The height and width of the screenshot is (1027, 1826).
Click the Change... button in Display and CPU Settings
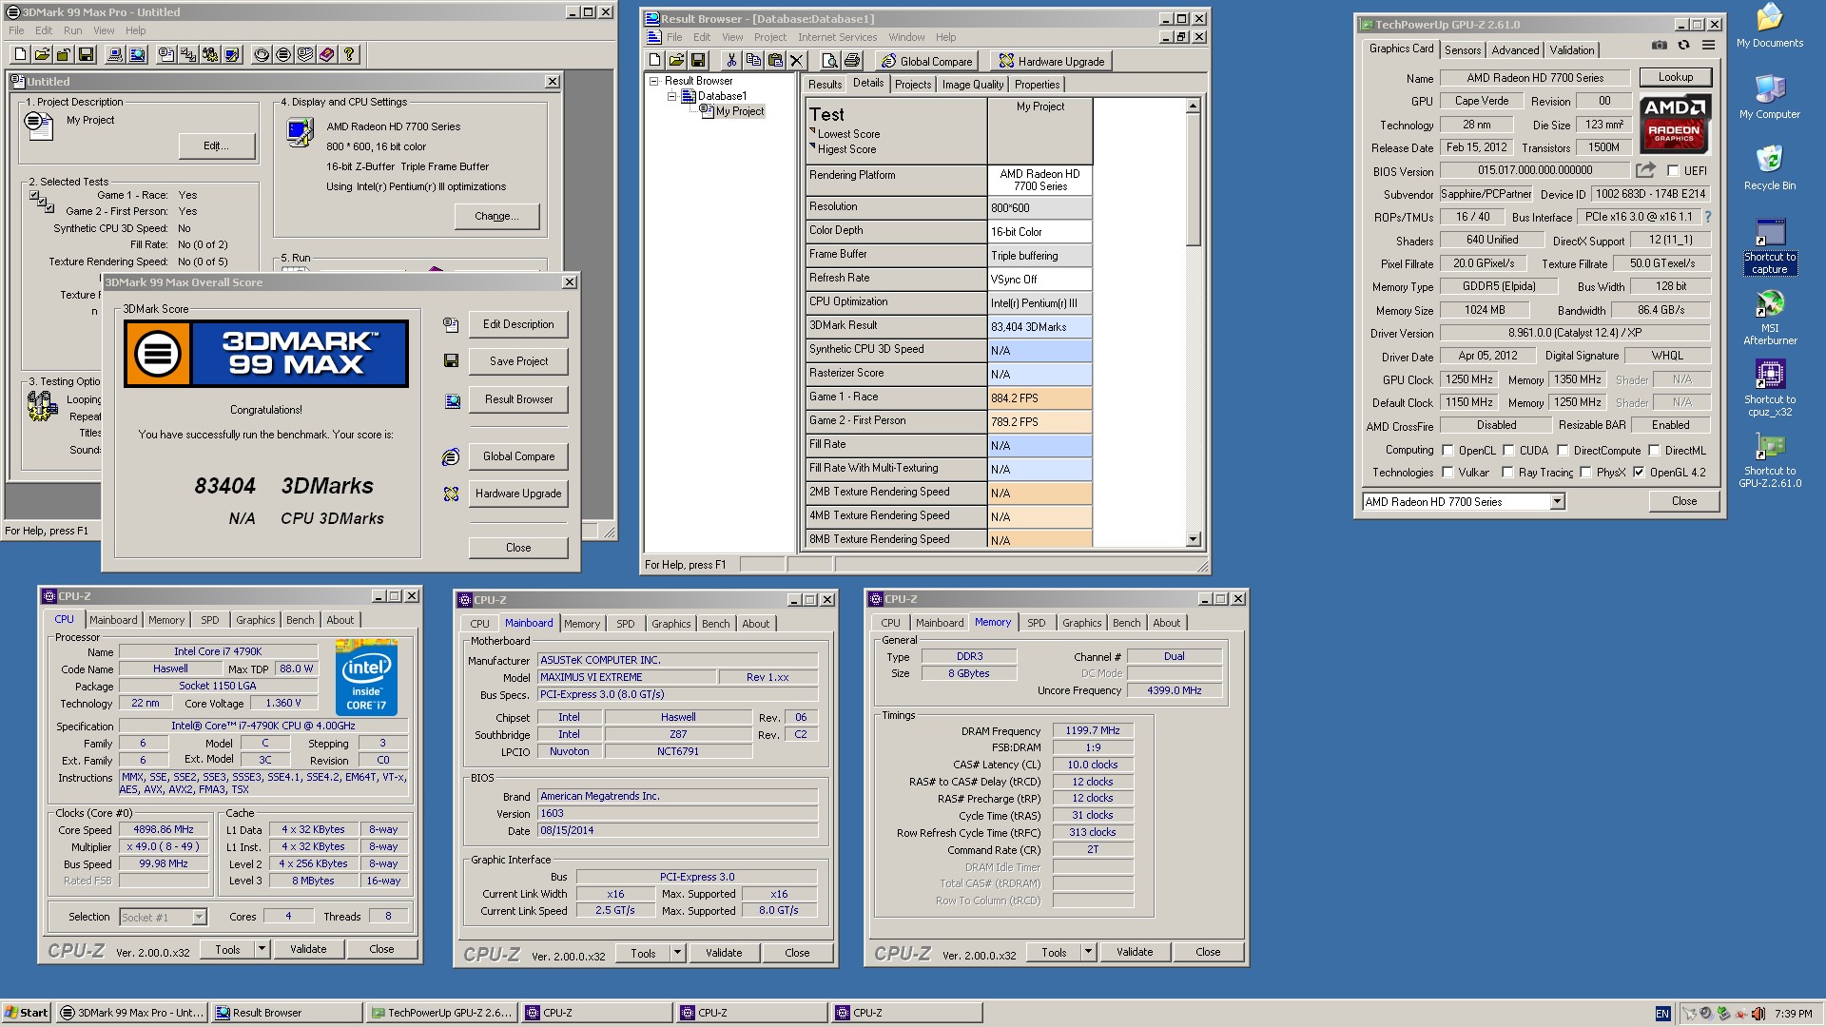pos(496,216)
